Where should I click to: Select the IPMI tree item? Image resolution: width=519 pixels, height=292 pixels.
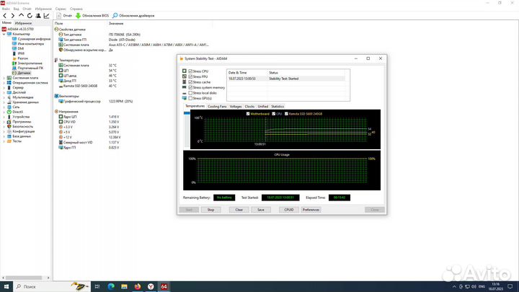[21, 53]
